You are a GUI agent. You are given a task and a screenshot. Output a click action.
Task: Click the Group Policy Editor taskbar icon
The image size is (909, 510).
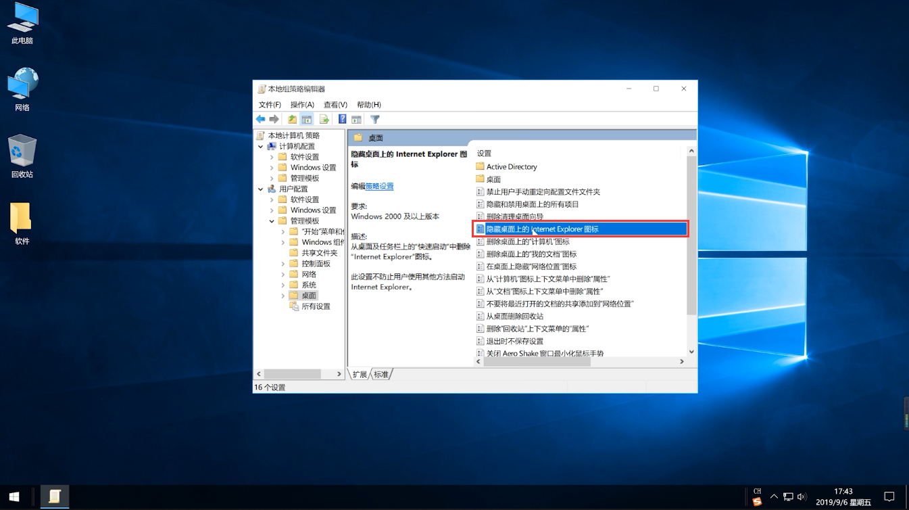click(x=55, y=497)
